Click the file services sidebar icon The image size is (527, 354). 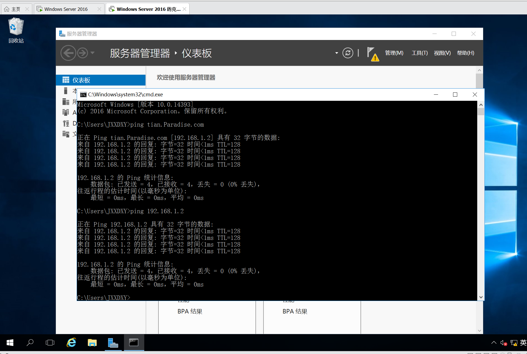(66, 134)
